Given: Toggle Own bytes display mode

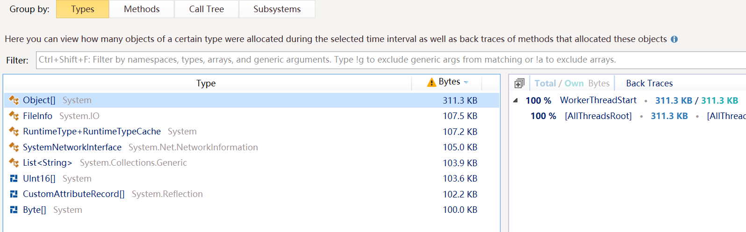Looking at the screenshot, I should click(x=574, y=83).
